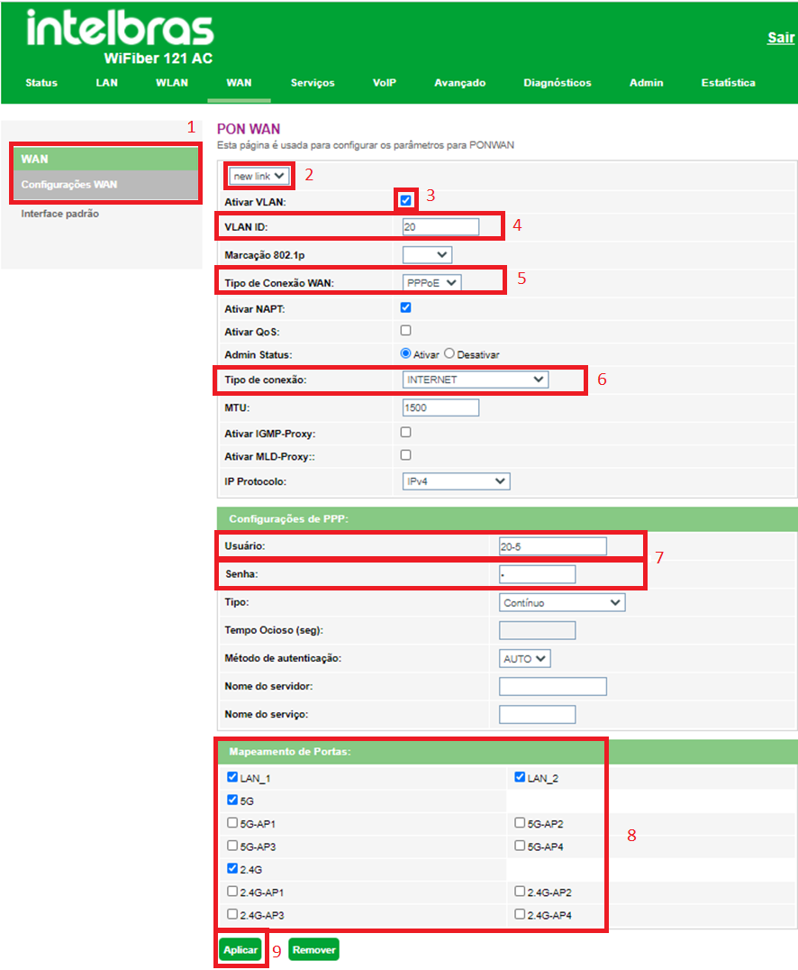Open the Status tab

(41, 83)
